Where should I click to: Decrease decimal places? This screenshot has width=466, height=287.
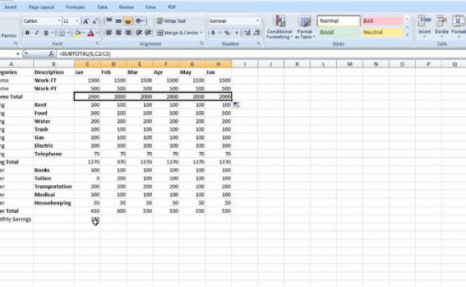tap(257, 33)
